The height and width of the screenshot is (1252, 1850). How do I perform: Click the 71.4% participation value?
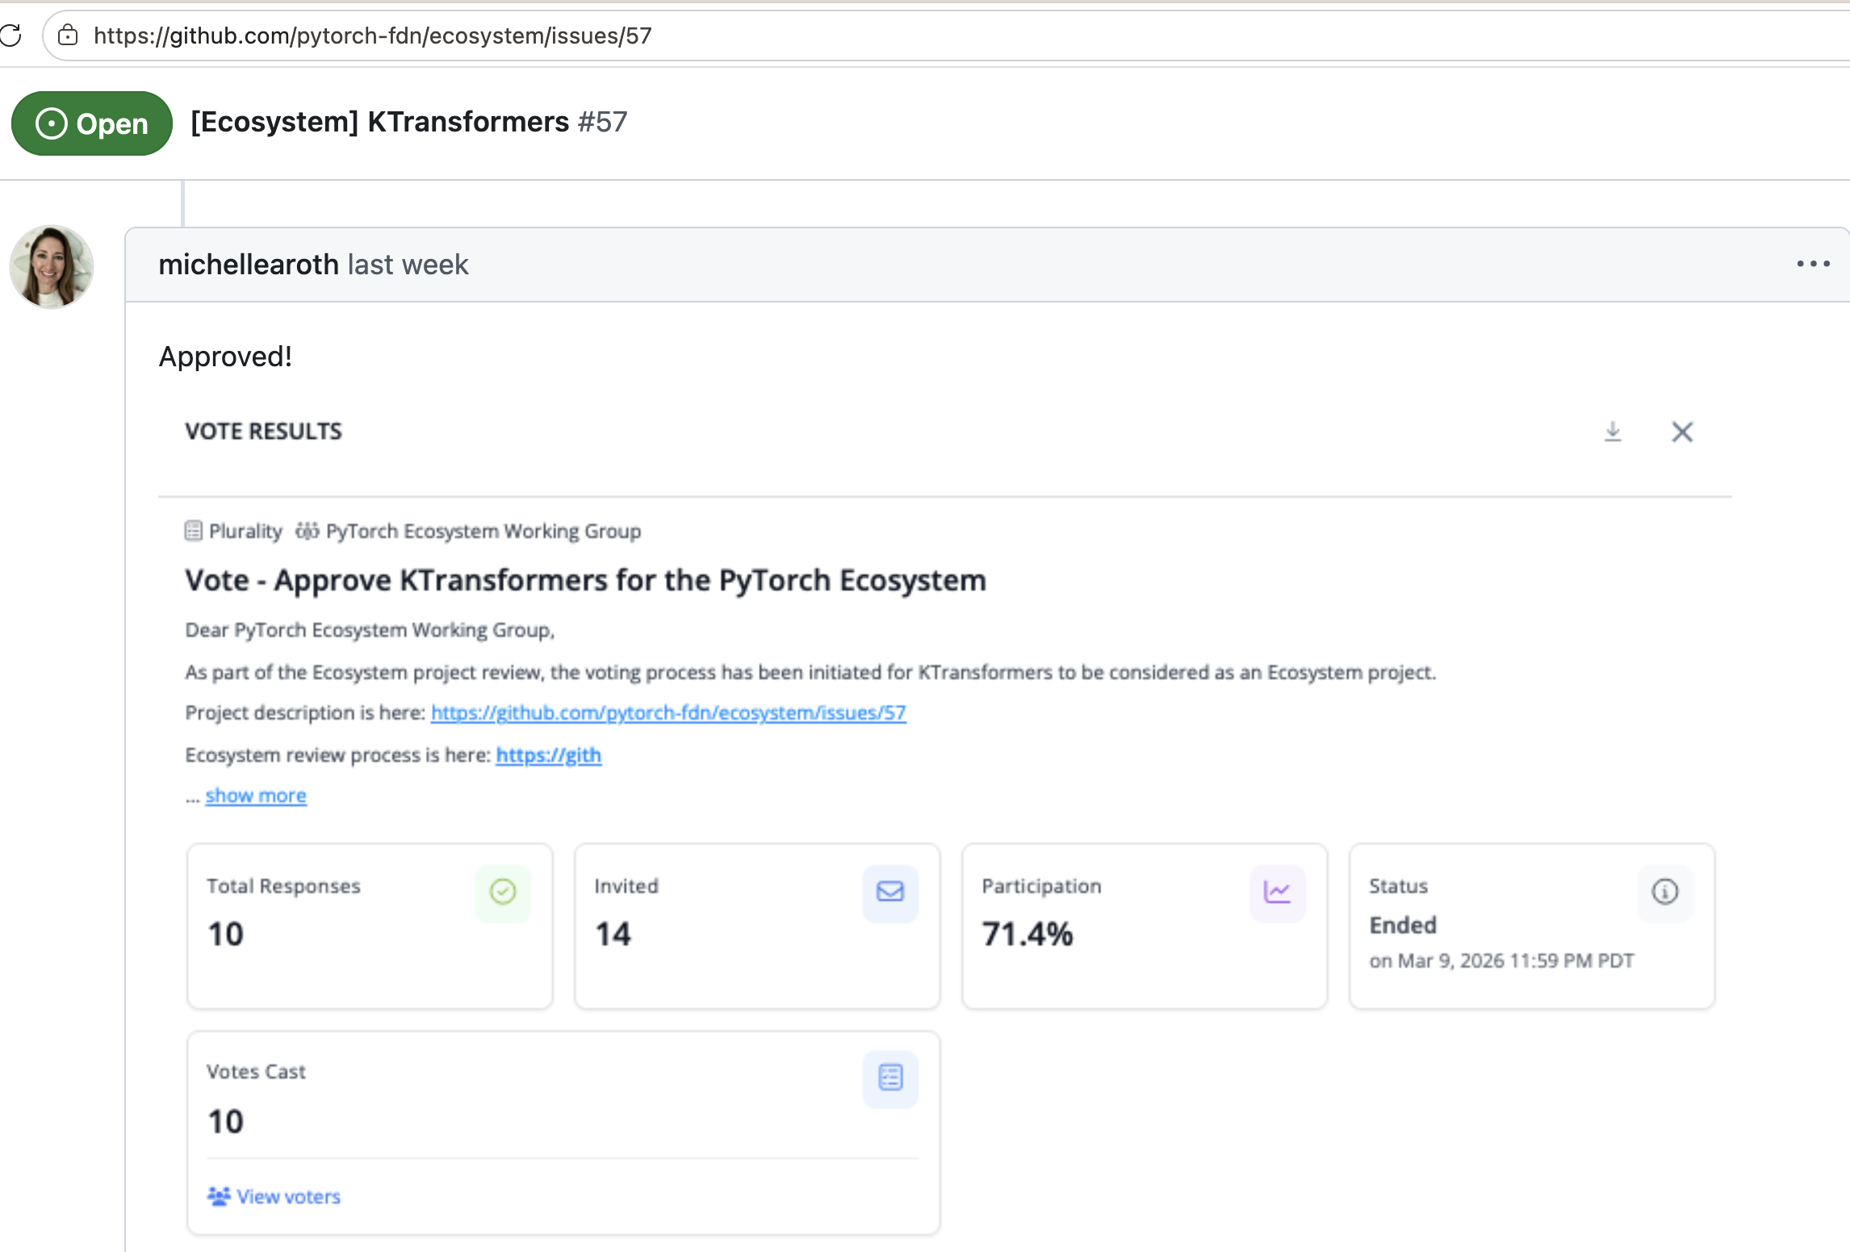click(x=1028, y=934)
